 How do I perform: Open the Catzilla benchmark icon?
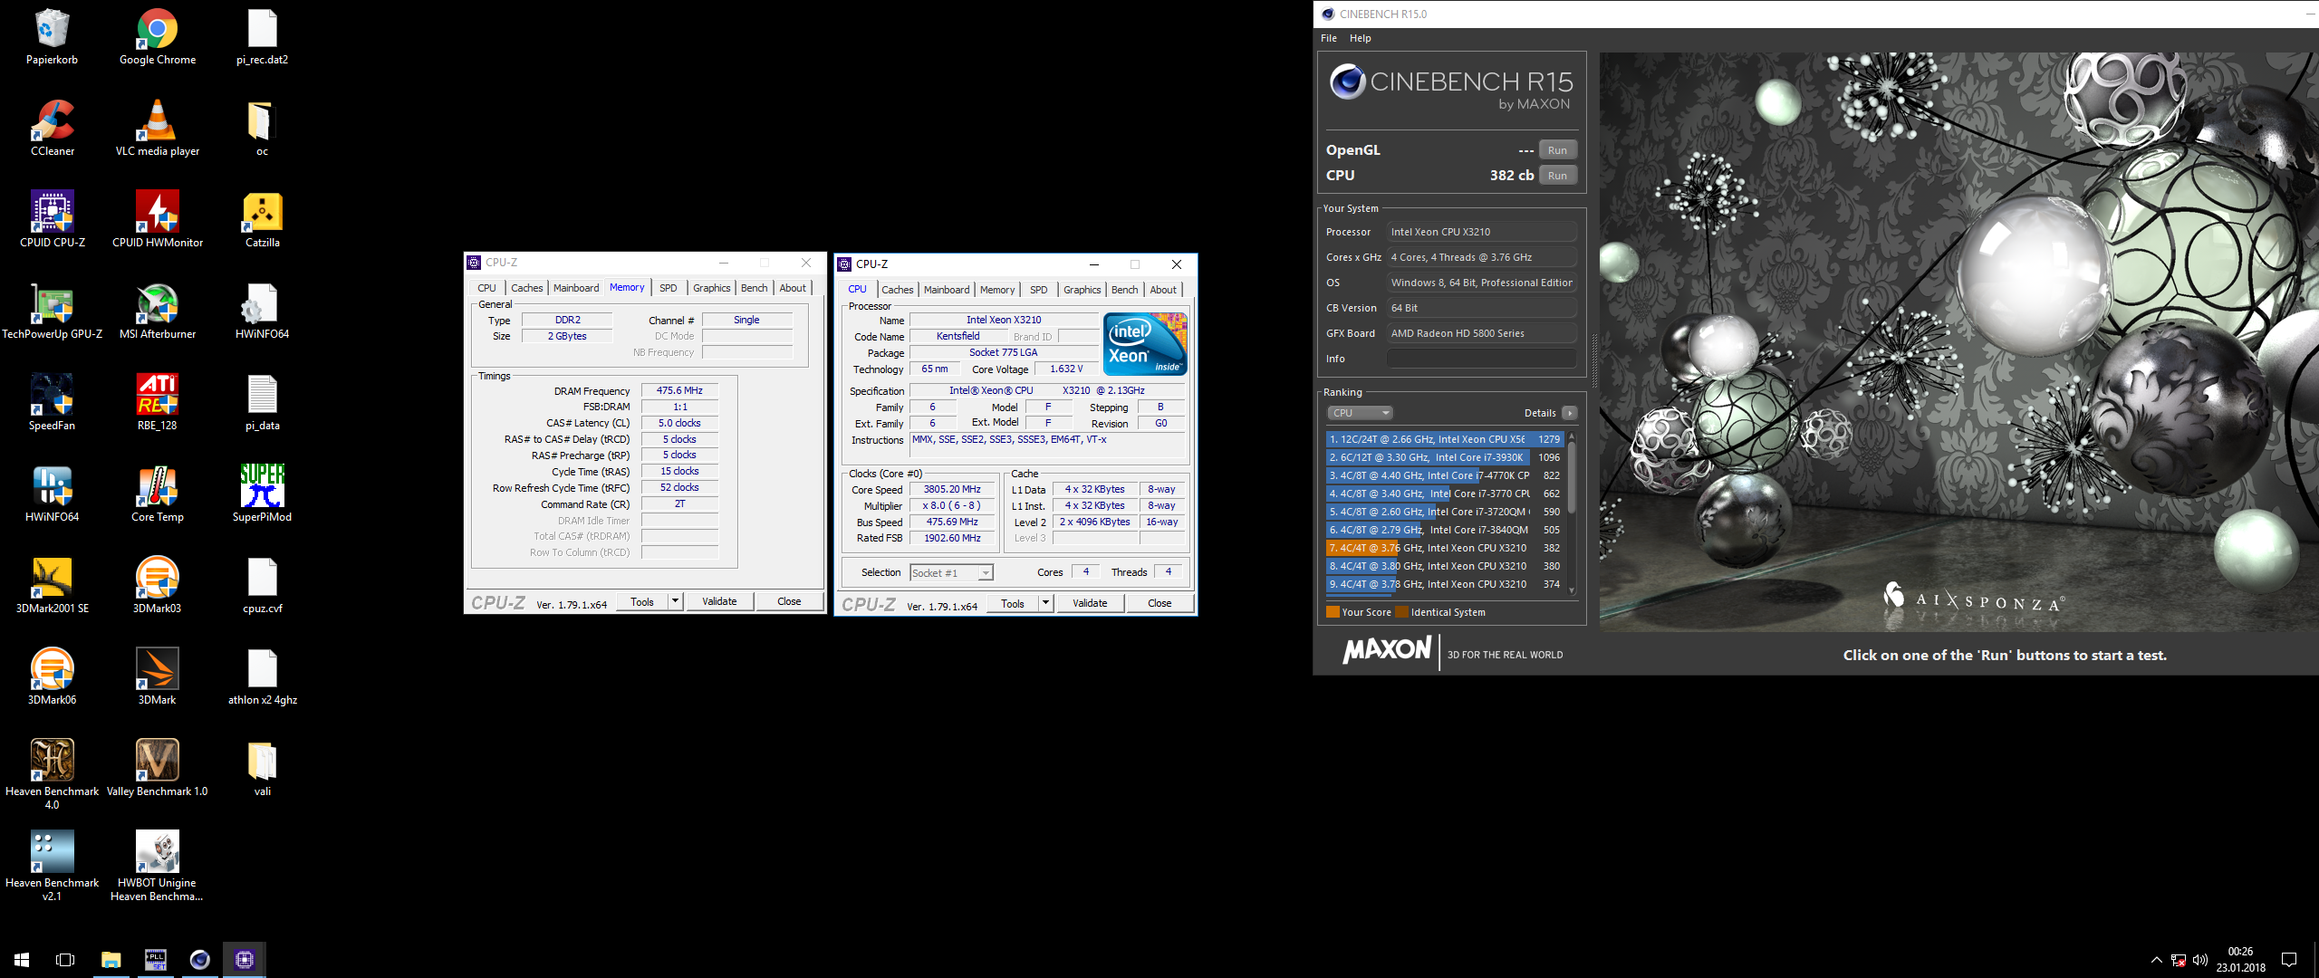pyautogui.click(x=263, y=219)
